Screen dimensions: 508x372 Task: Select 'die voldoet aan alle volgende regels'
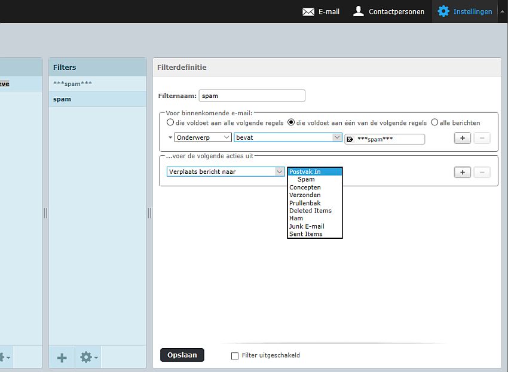click(171, 122)
